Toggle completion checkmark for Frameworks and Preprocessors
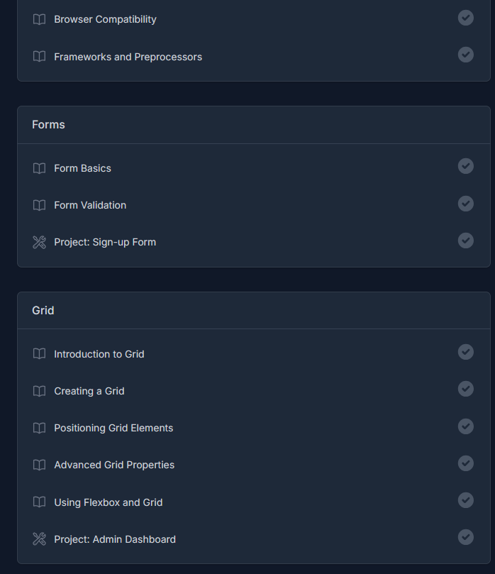The width and height of the screenshot is (495, 574). pyautogui.click(x=466, y=54)
